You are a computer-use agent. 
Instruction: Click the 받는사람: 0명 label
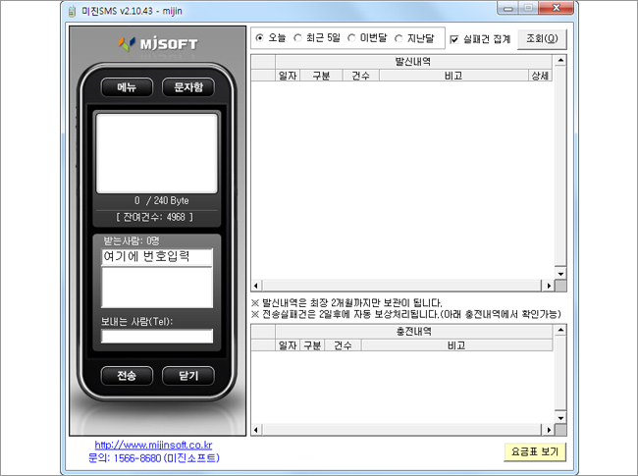click(132, 240)
